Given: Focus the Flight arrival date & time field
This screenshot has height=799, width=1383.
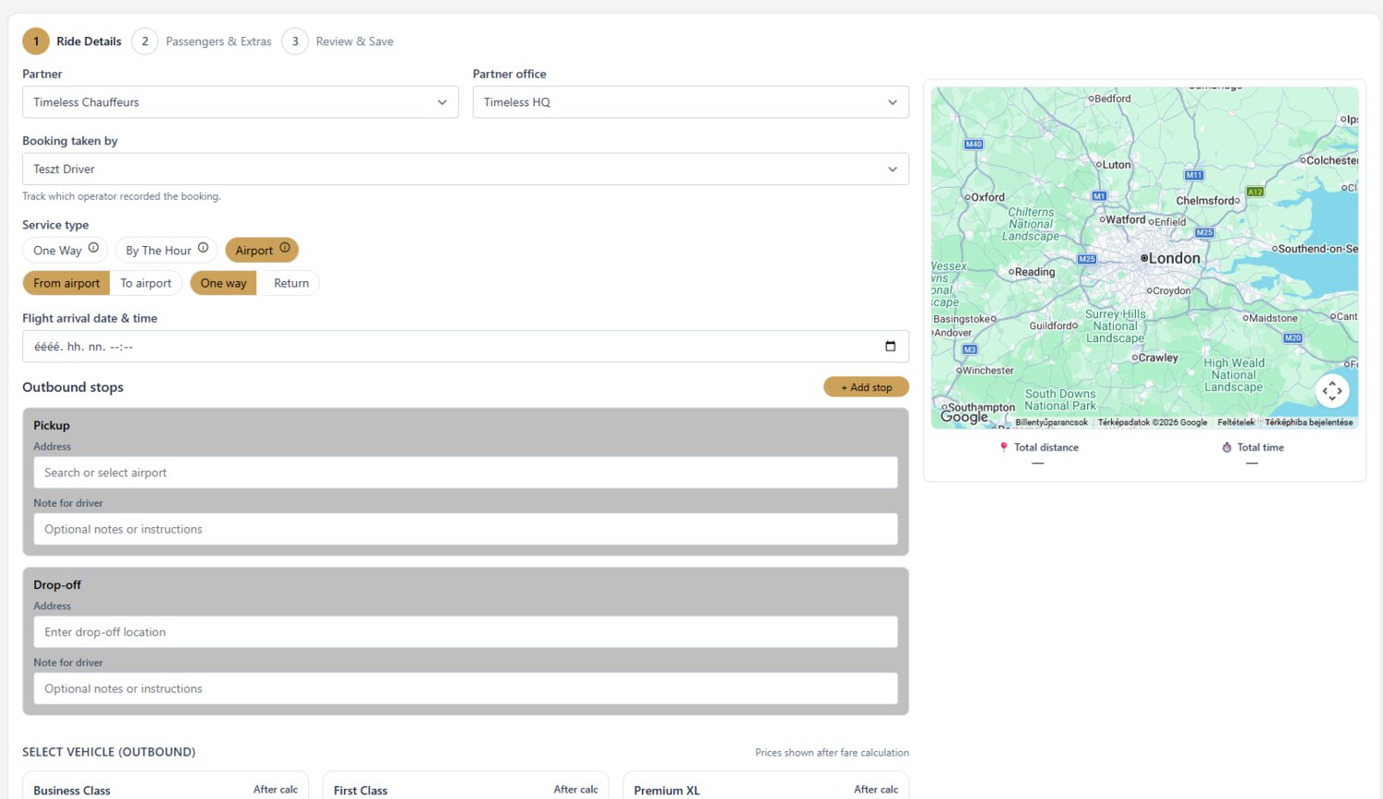Looking at the screenshot, I should click(x=466, y=347).
